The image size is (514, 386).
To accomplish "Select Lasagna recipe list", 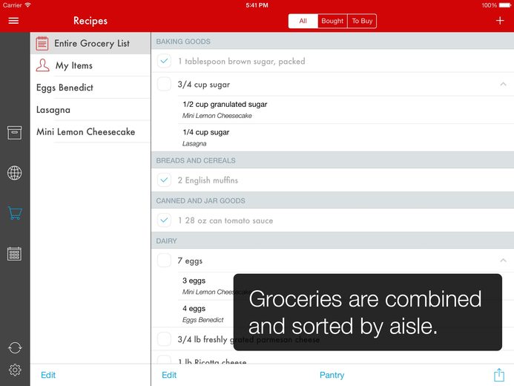I will [x=90, y=110].
